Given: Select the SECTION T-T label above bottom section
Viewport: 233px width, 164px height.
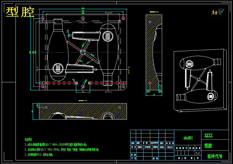Looking at the screenshot, I should (83, 100).
